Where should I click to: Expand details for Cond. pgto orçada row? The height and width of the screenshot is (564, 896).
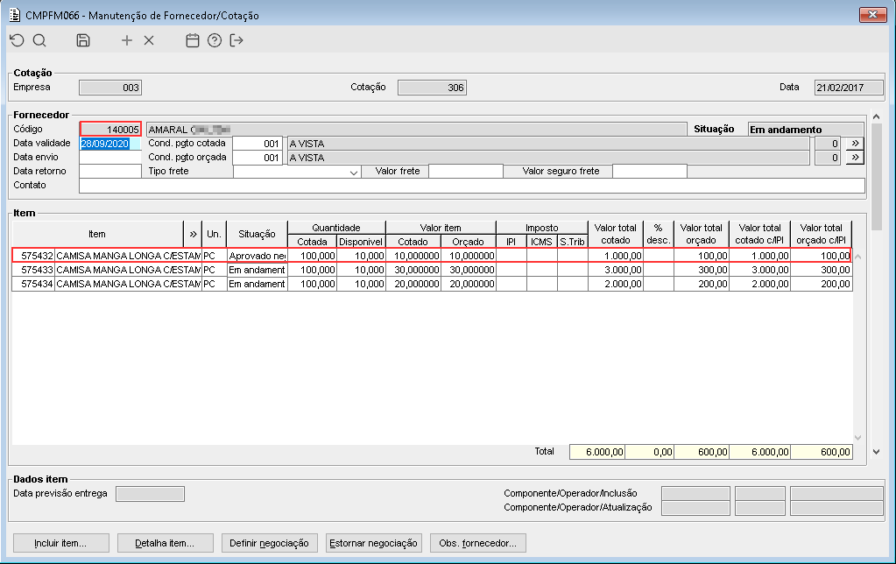(855, 157)
